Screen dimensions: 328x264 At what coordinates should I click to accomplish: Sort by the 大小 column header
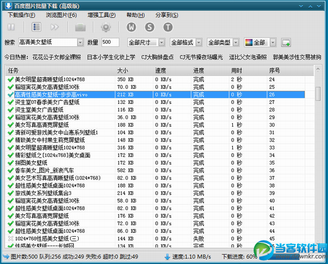coord(134,71)
